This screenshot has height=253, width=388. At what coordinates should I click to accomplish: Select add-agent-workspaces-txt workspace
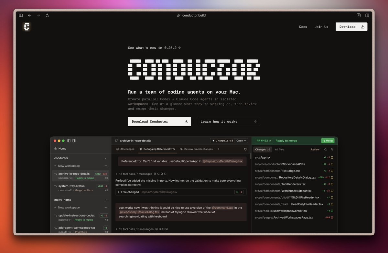(81, 229)
